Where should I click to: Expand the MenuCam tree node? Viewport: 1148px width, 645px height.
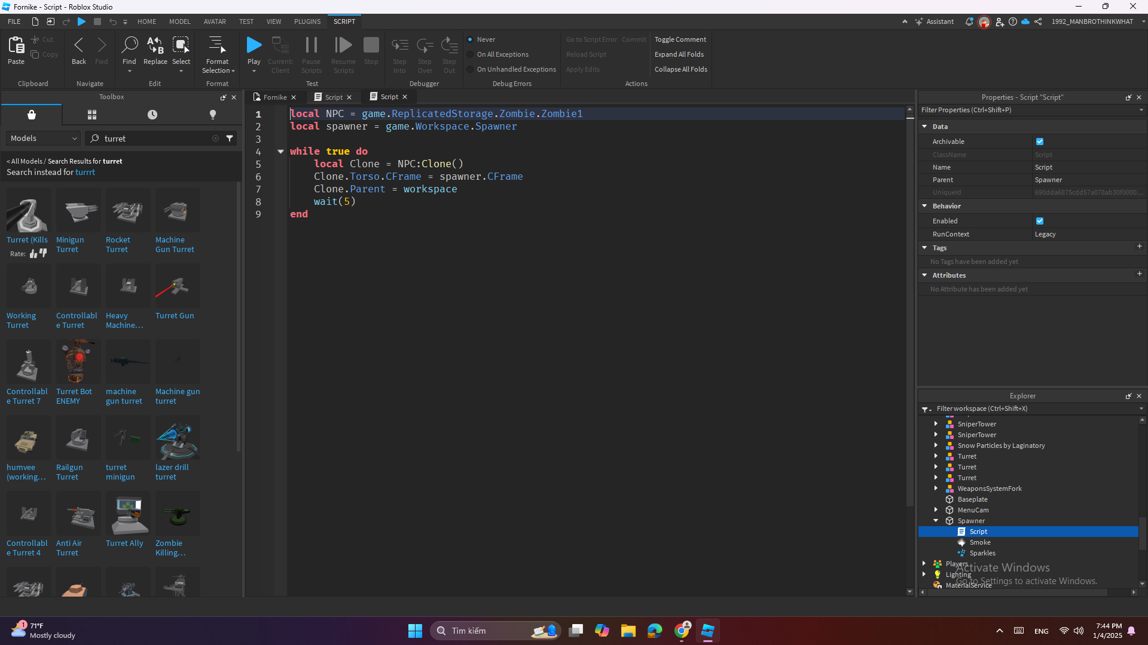tap(936, 510)
